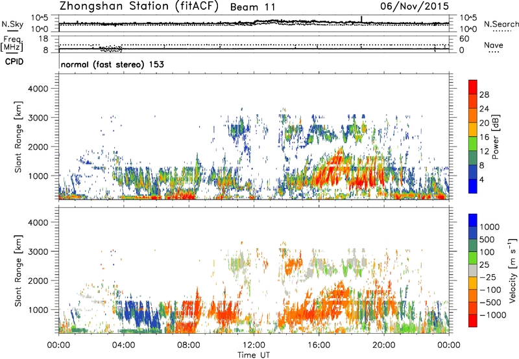Select the Beam 11 label

252,7
